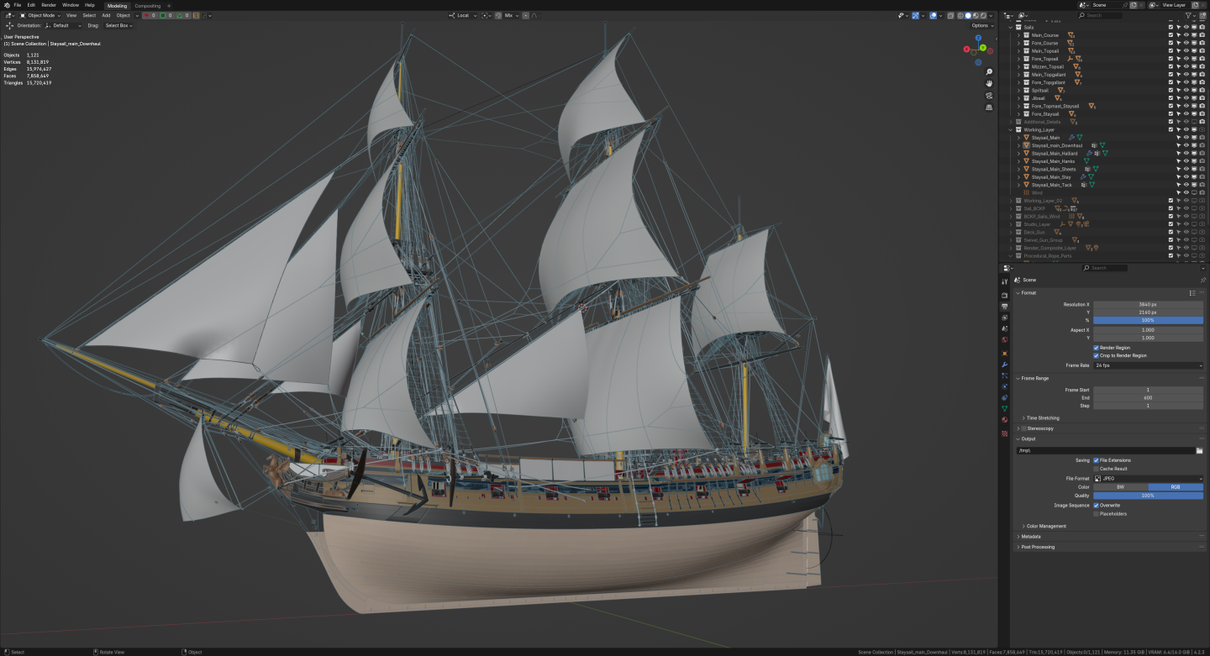
Task: Open the Render menu
Action: pos(49,5)
